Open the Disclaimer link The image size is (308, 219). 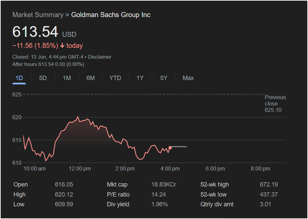coord(100,57)
